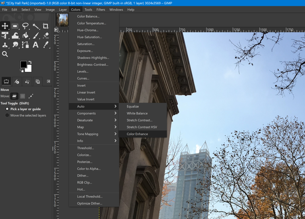Reset colors to default black and white
Screen dimensions: 305x219
pyautogui.click(x=22, y=71)
